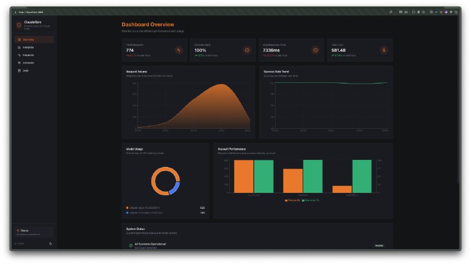Open the Requests section in sidebar
This screenshot has height=264, width=471.
pyautogui.click(x=28, y=55)
